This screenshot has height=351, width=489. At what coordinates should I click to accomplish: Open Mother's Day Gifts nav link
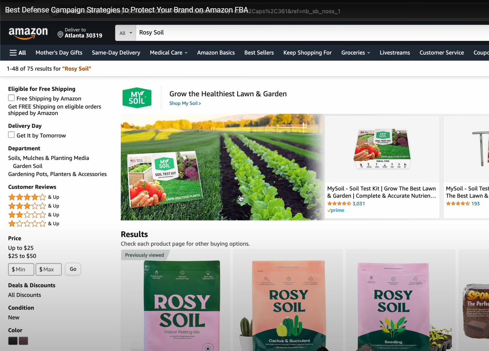[59, 53]
